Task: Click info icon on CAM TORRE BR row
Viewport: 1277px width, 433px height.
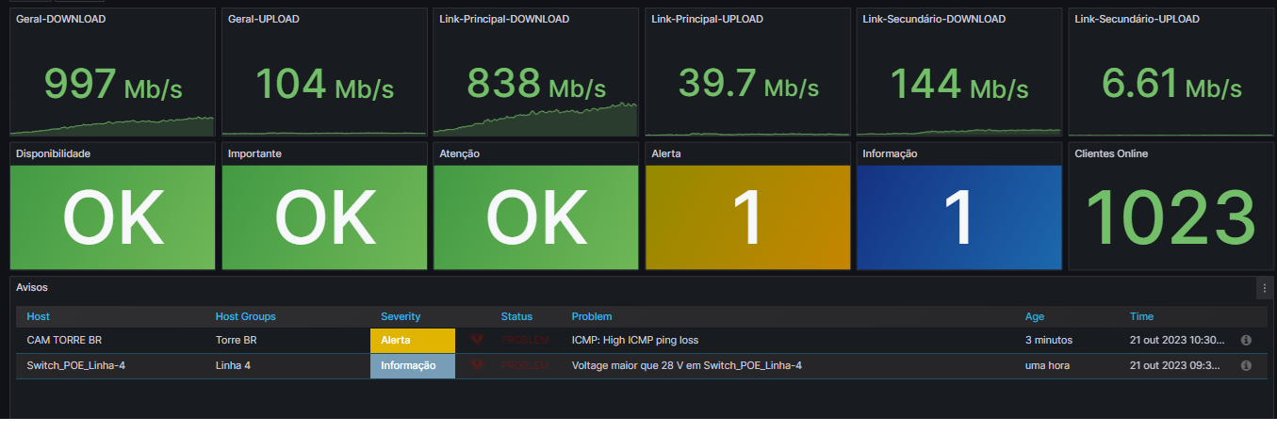Action: [1246, 340]
